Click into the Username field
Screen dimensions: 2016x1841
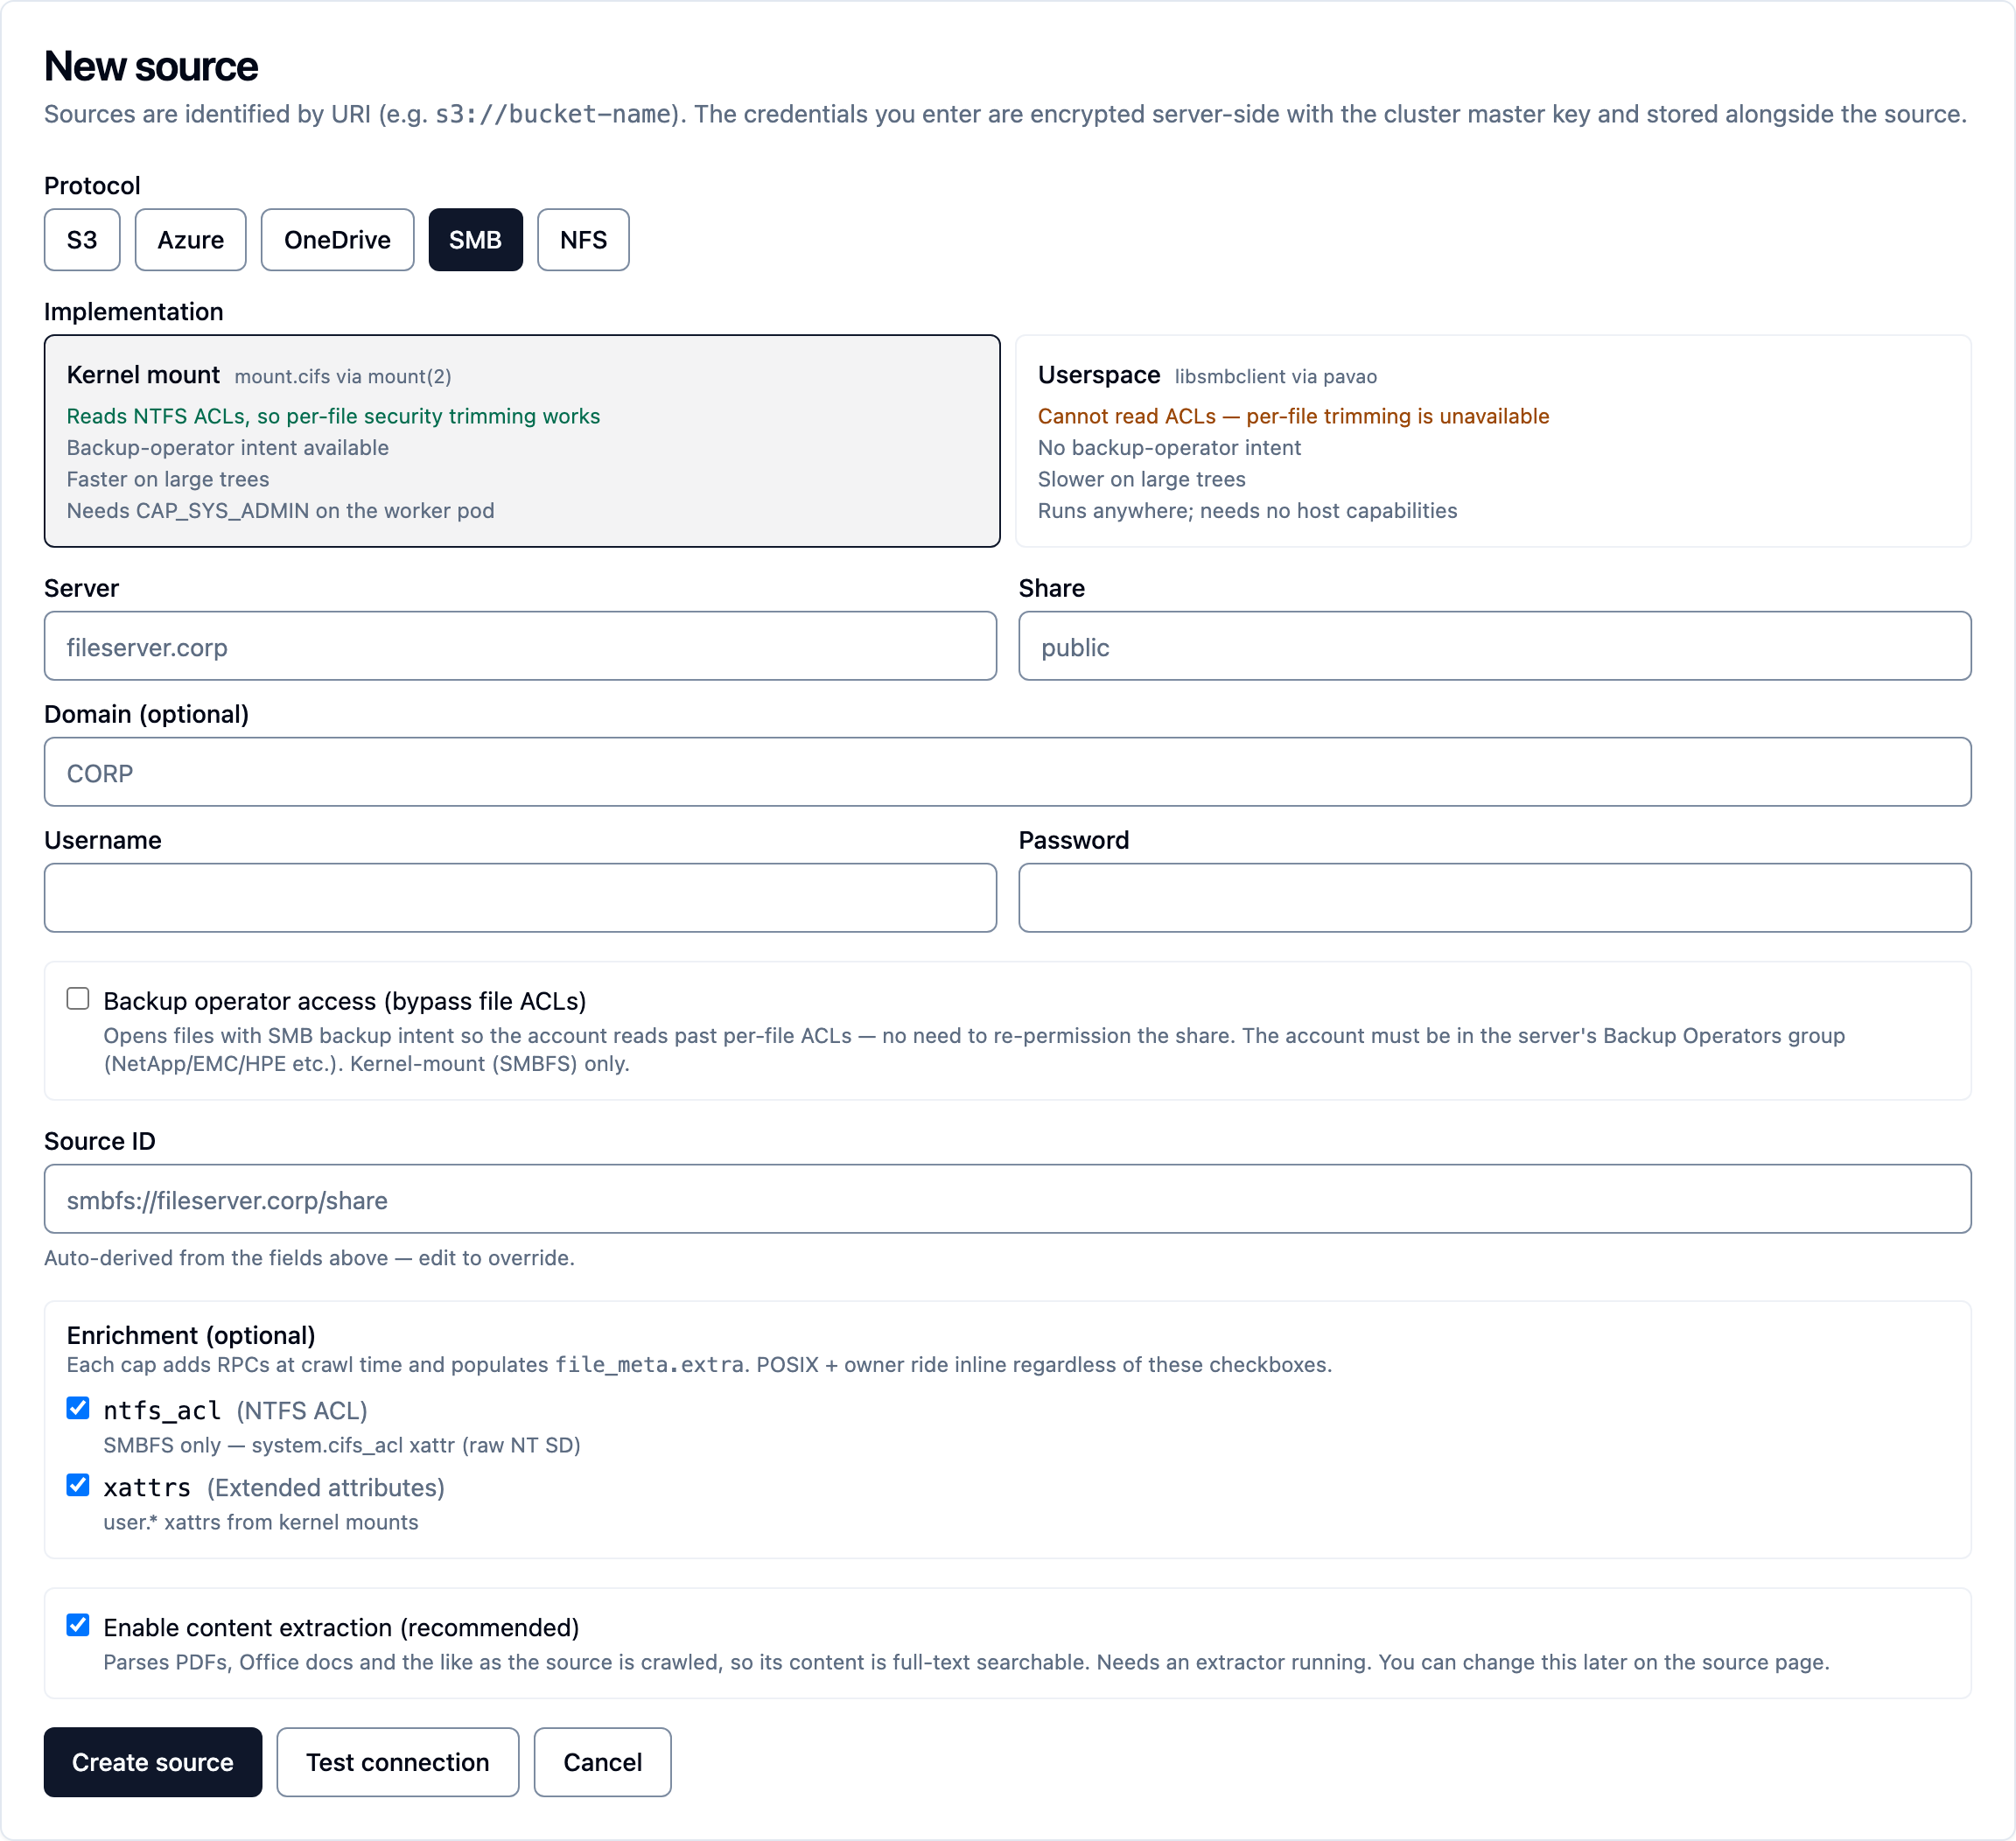point(520,899)
